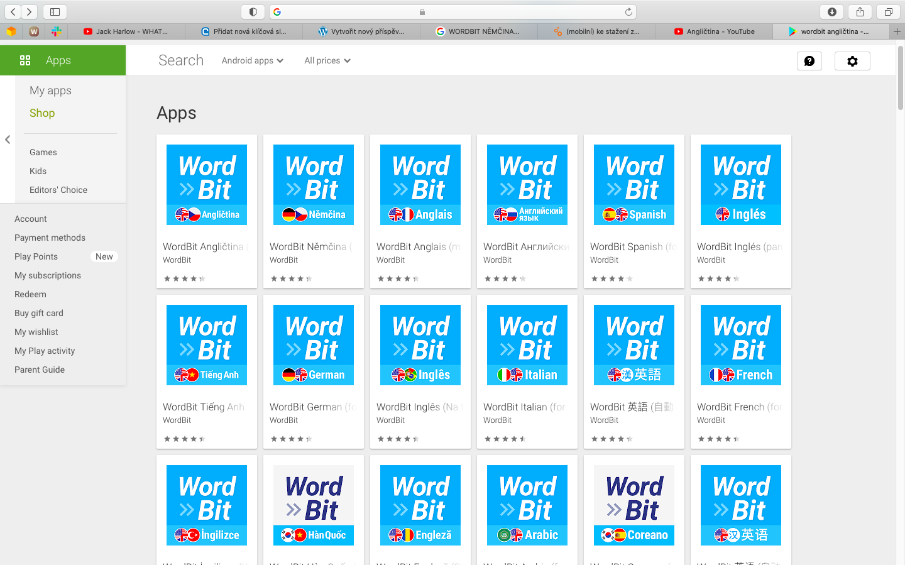Open My wishlist link
Image resolution: width=905 pixels, height=565 pixels.
click(36, 332)
